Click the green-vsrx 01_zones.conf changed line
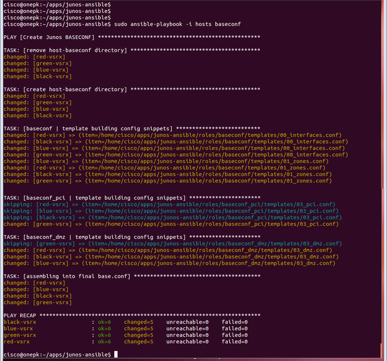The width and height of the screenshot is (387, 361). tap(168, 181)
